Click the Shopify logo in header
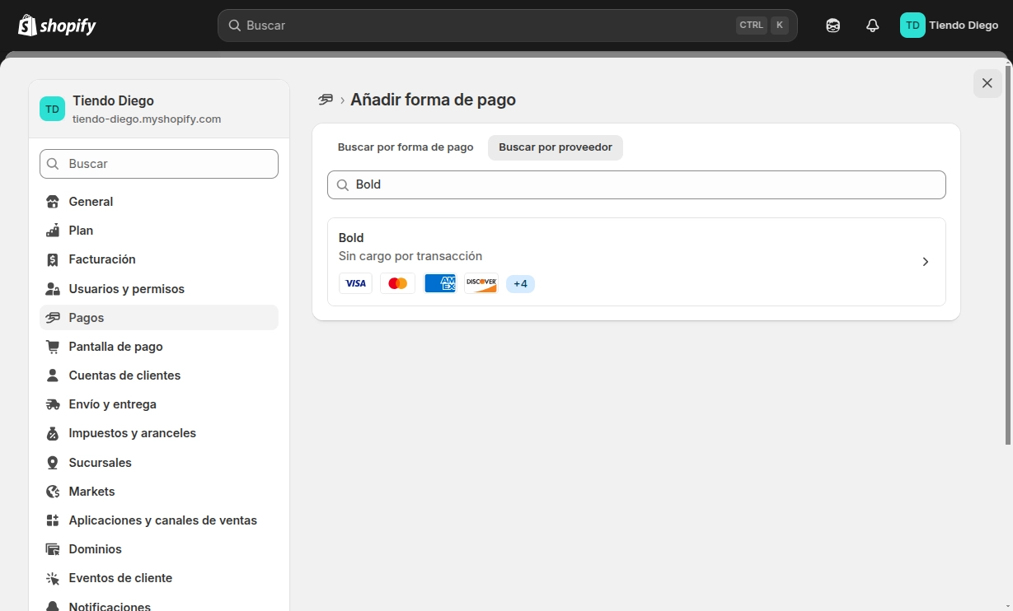Viewport: 1013px width, 611px height. [57, 26]
